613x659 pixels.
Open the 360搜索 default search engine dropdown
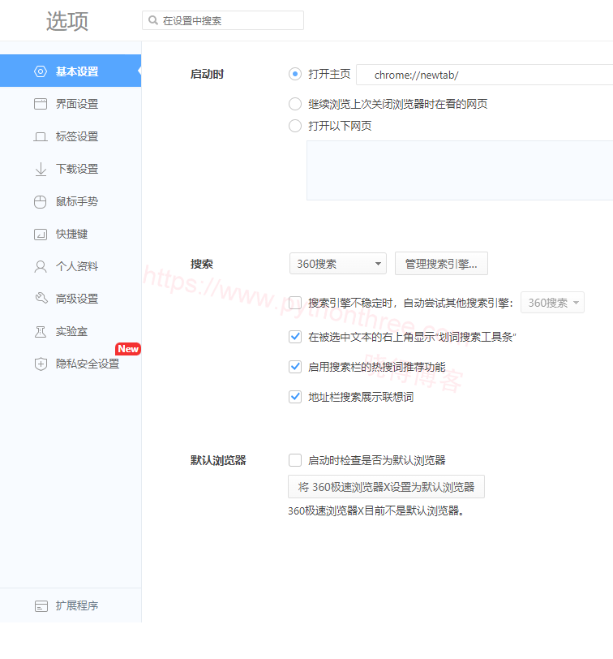(338, 264)
